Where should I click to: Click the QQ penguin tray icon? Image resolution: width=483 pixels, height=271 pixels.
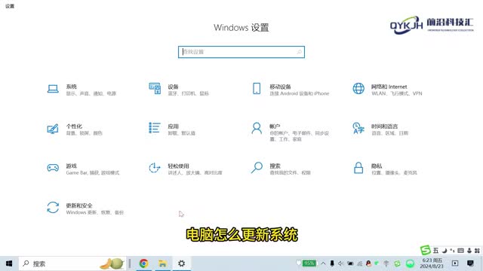368,263
